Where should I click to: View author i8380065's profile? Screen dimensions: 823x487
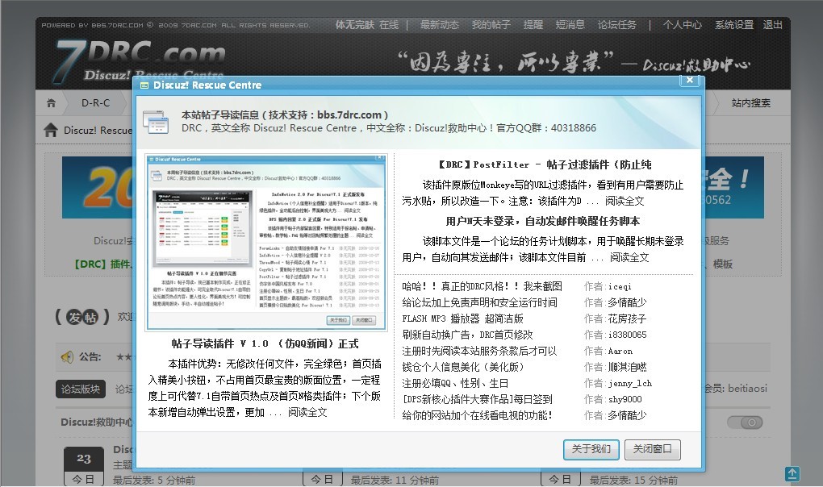pos(627,335)
